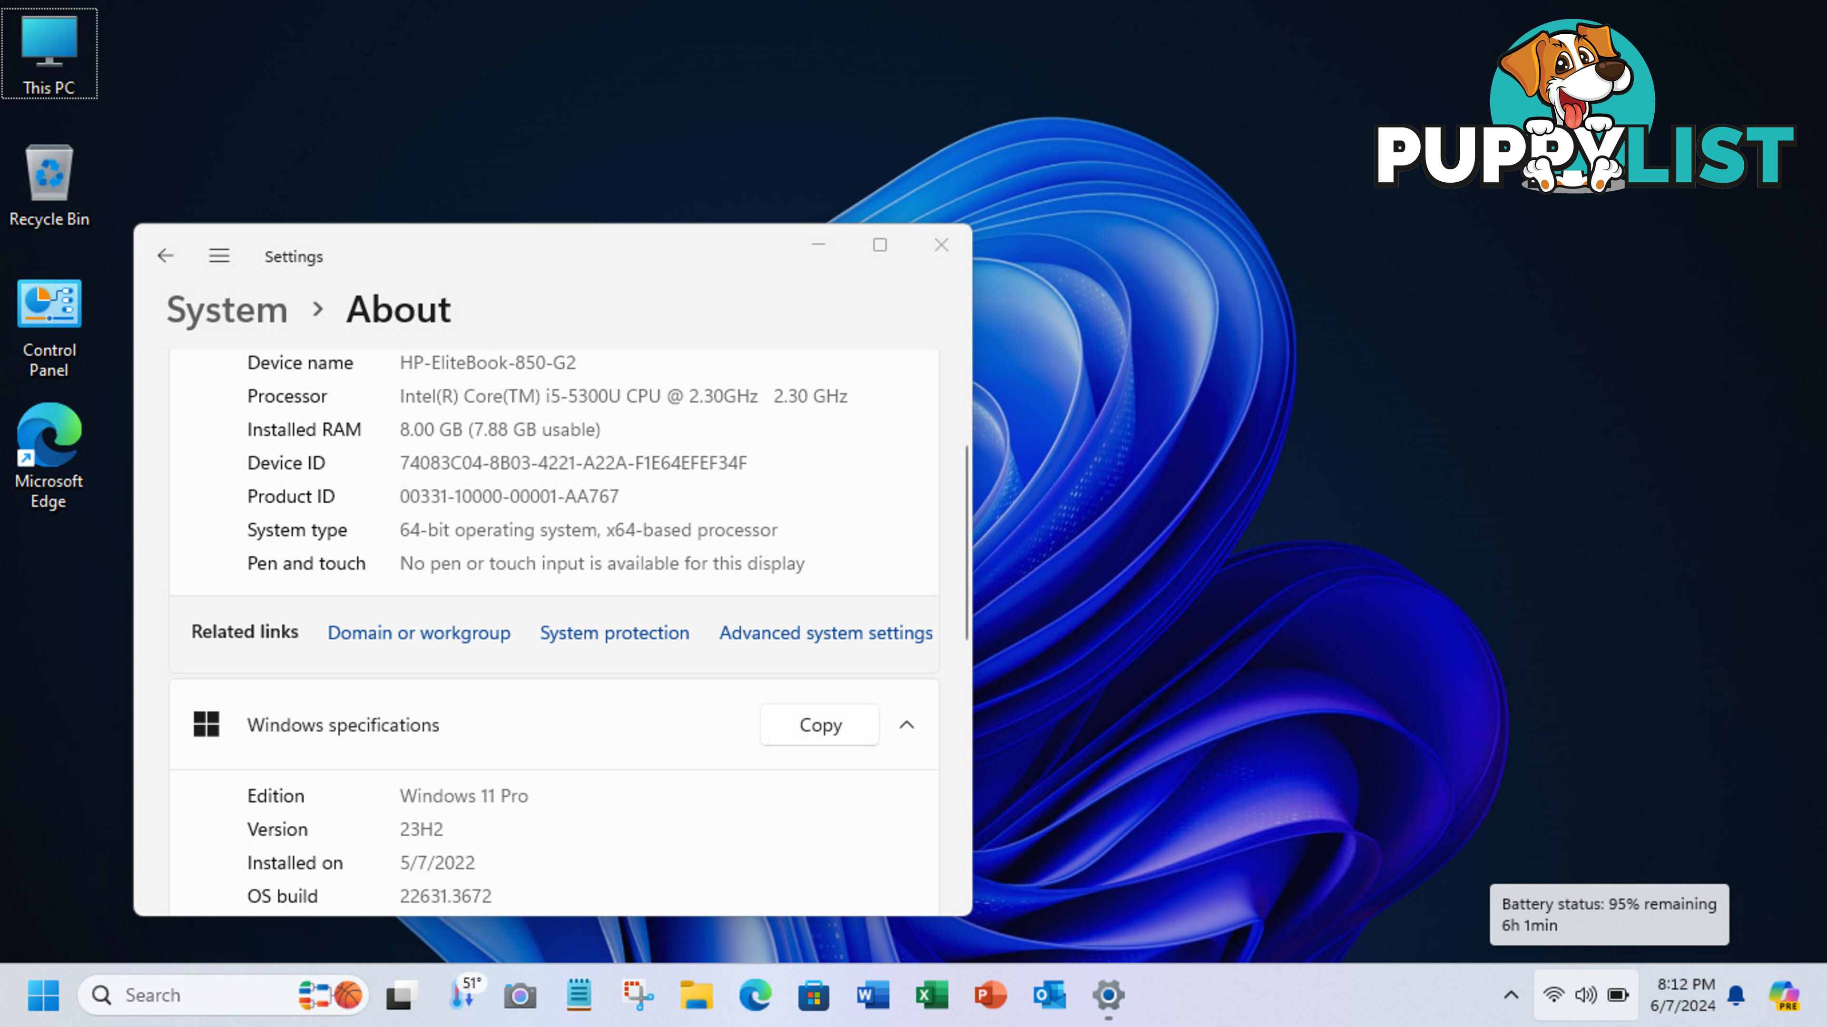Click the Settings gear taskbar icon
The height and width of the screenshot is (1027, 1827).
tap(1108, 995)
